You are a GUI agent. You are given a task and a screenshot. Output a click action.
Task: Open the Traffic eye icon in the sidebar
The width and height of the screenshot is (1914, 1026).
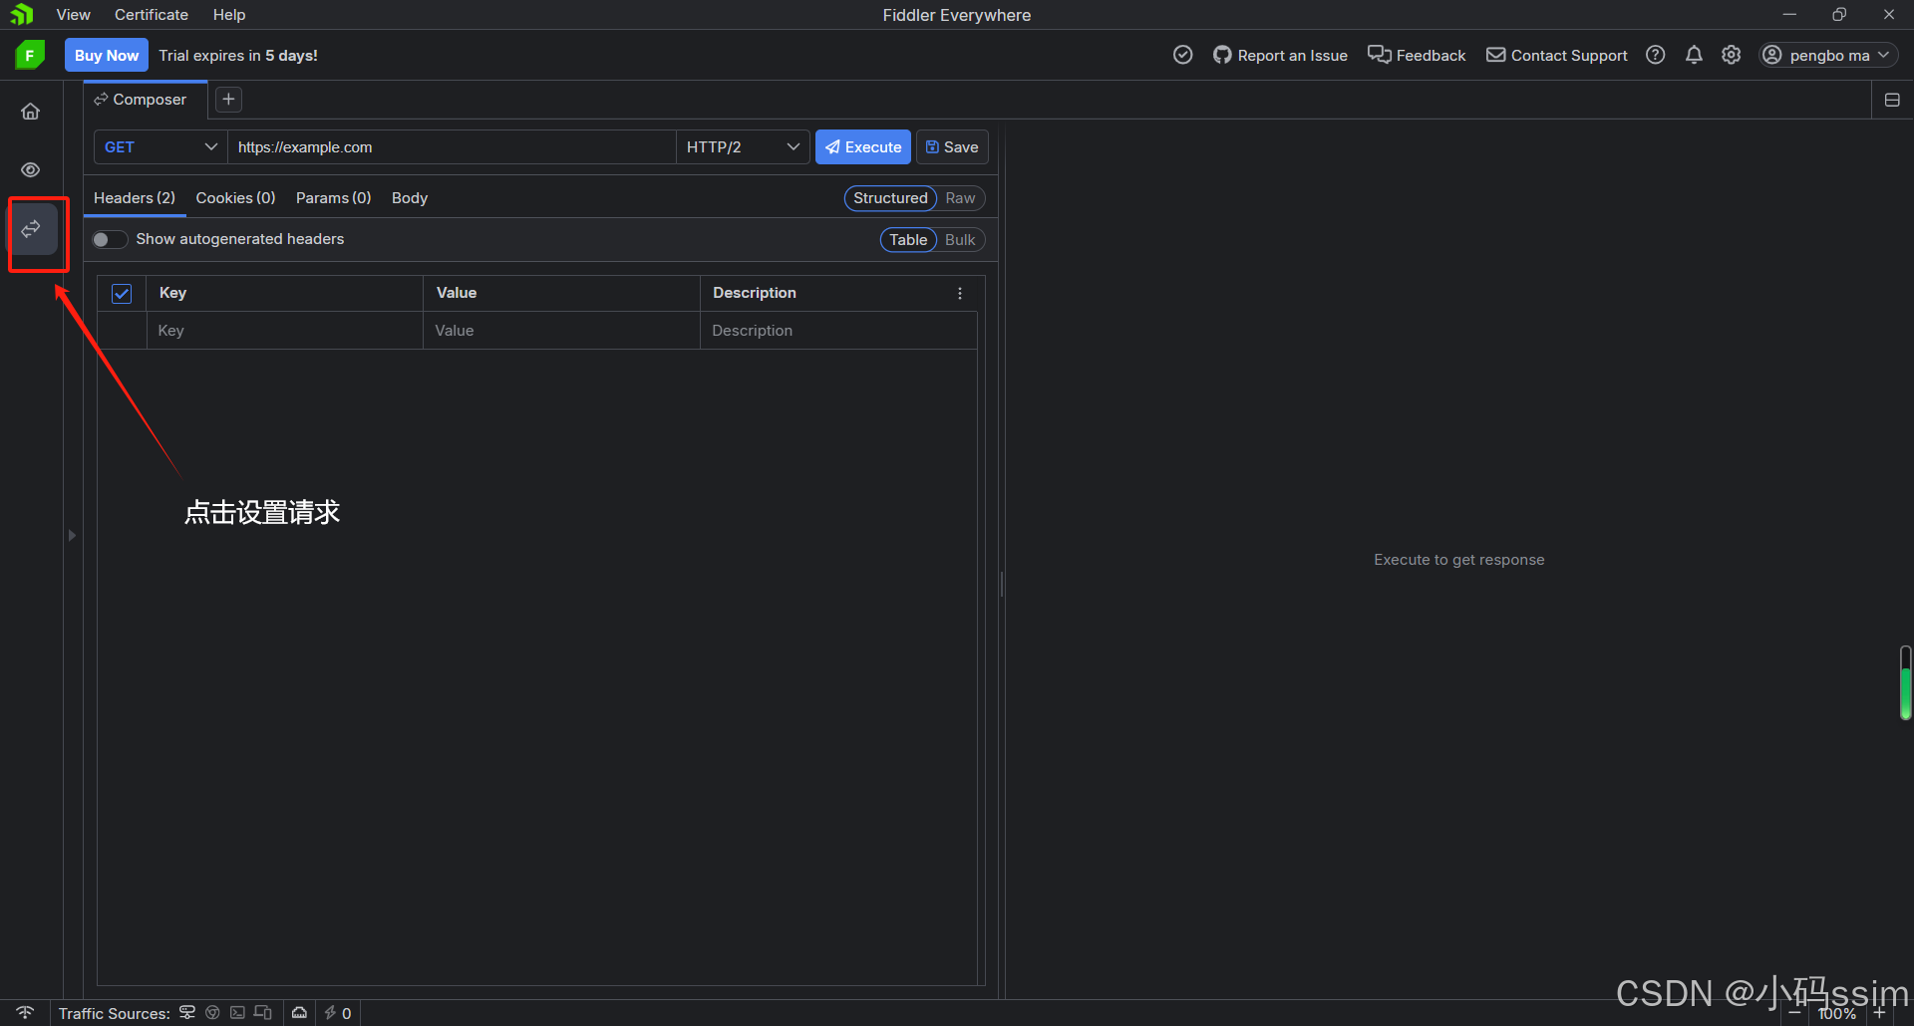(x=31, y=169)
